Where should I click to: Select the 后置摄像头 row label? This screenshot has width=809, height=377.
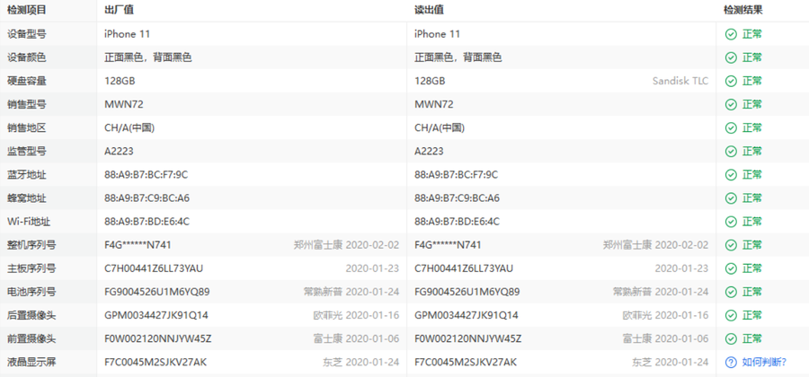pos(31,315)
